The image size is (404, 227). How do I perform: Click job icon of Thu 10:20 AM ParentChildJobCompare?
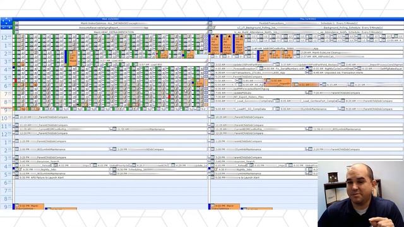(212, 117)
